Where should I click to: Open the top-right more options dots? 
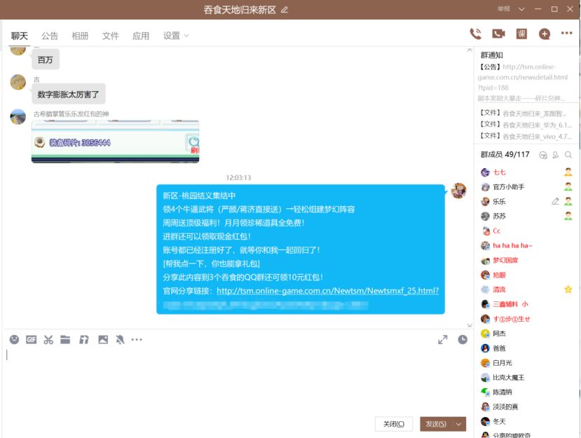pyautogui.click(x=566, y=34)
